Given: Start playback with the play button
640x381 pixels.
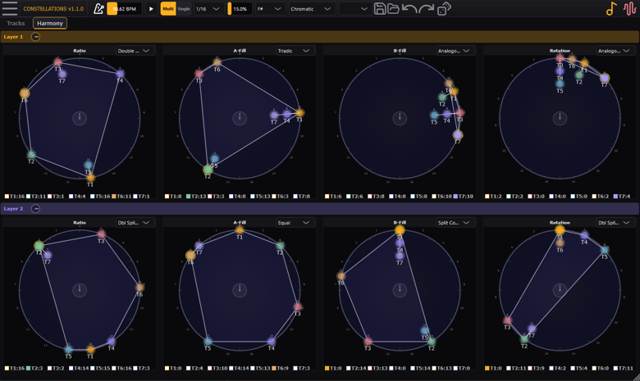Looking at the screenshot, I should coord(151,8).
